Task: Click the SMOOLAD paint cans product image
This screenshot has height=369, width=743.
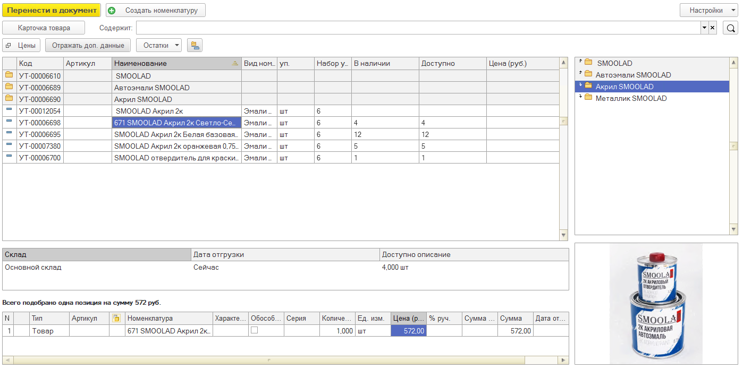Action: point(656,304)
